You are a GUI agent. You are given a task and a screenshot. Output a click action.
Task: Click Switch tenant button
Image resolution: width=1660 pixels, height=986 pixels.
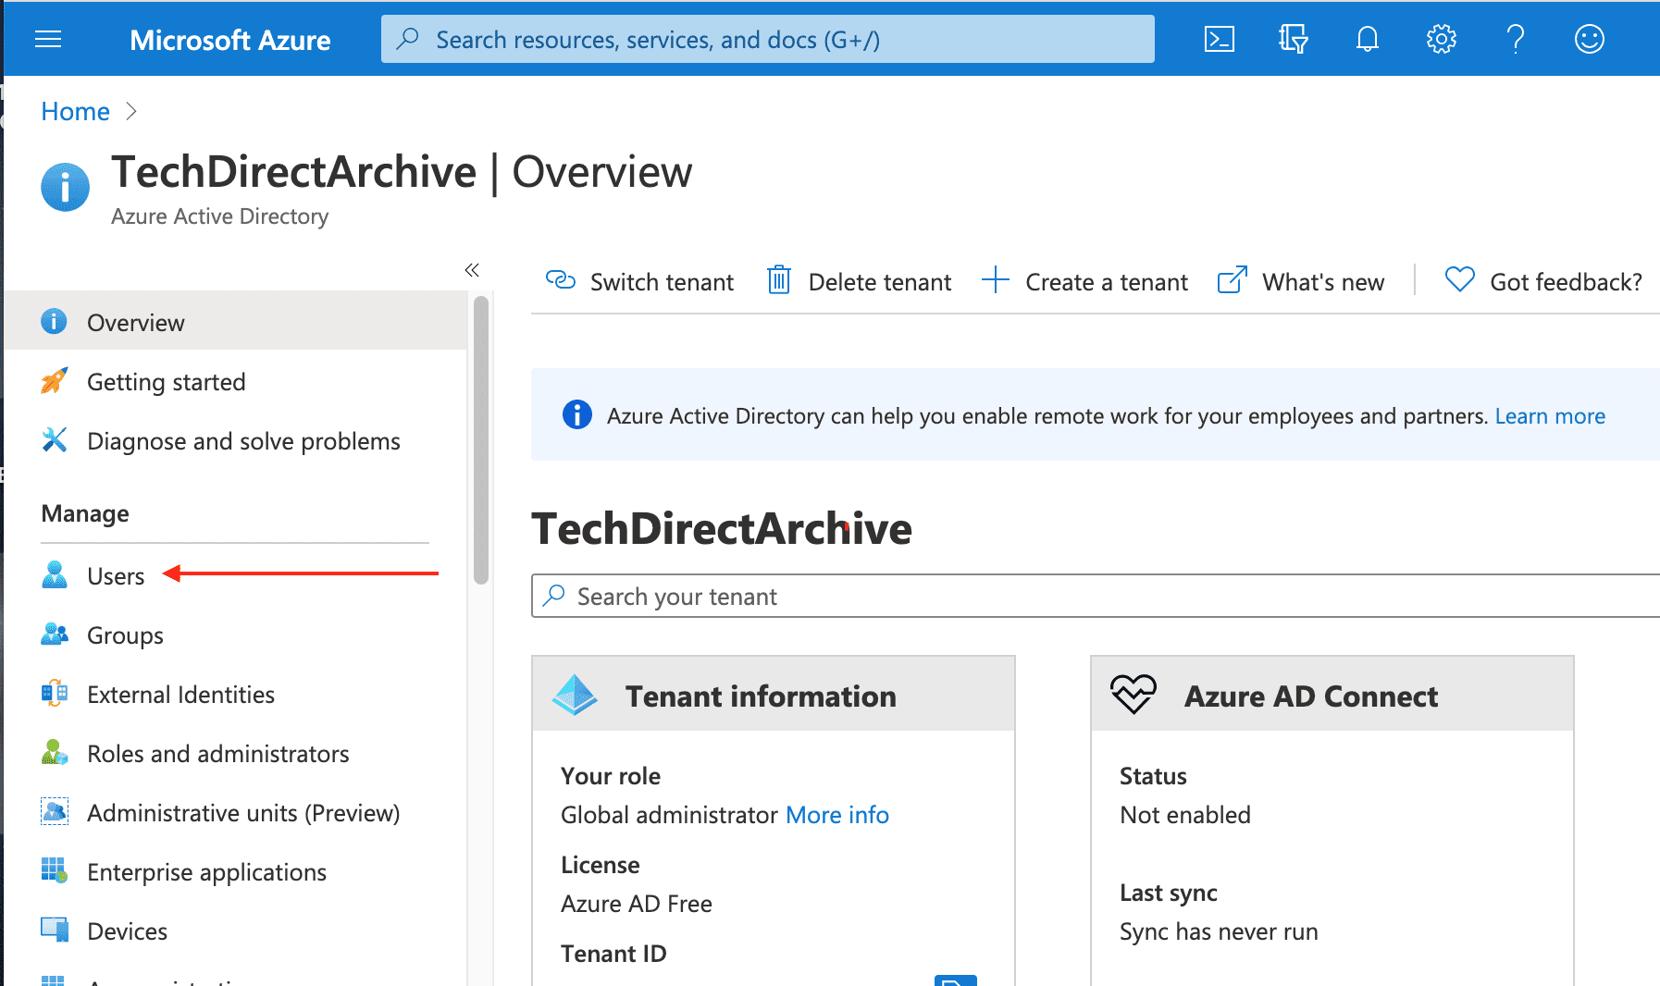[x=640, y=281]
